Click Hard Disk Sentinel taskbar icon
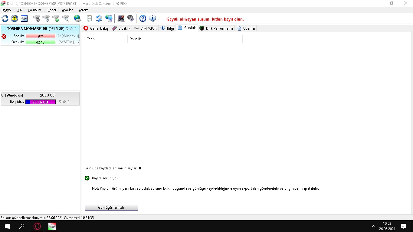 pyautogui.click(x=52, y=226)
